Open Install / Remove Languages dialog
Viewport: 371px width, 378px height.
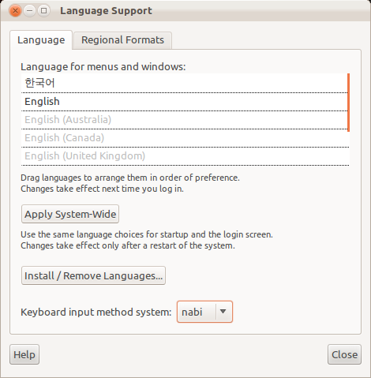pyautogui.click(x=93, y=275)
